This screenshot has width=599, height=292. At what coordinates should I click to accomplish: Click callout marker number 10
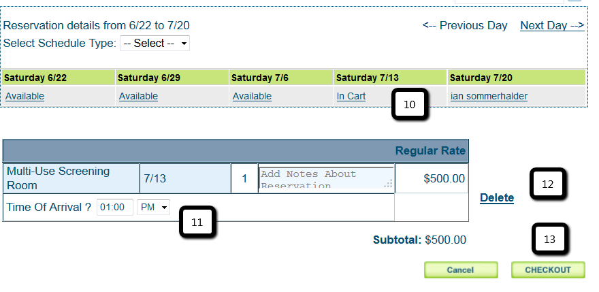click(409, 106)
